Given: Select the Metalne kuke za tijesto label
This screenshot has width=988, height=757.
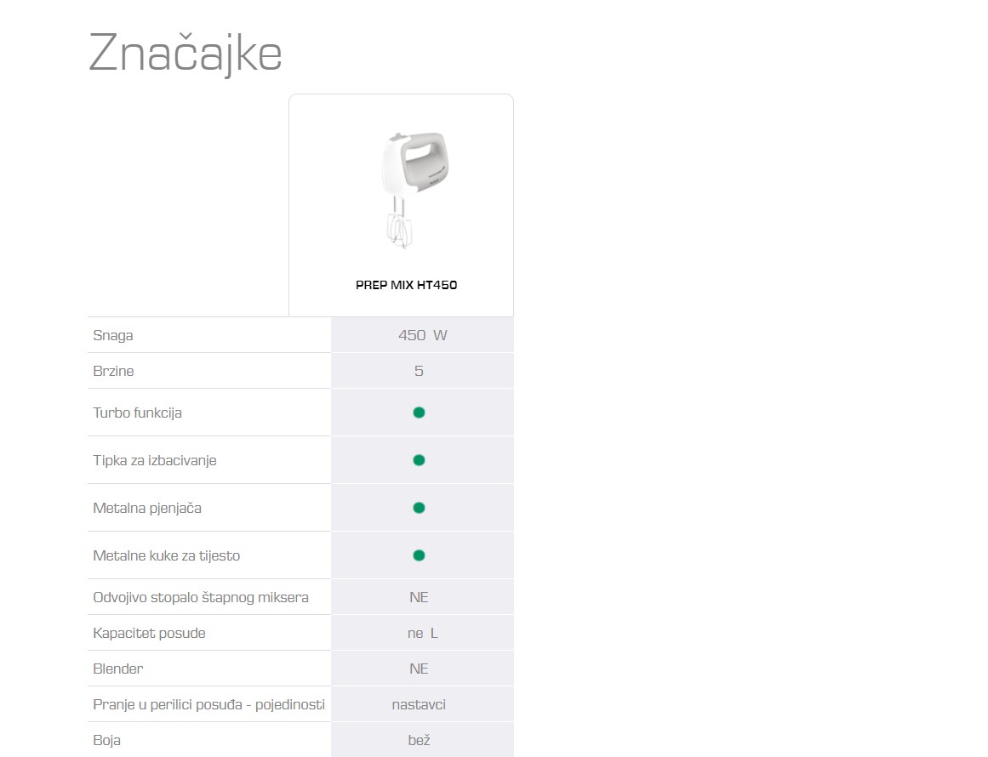Looking at the screenshot, I should click(x=166, y=556).
